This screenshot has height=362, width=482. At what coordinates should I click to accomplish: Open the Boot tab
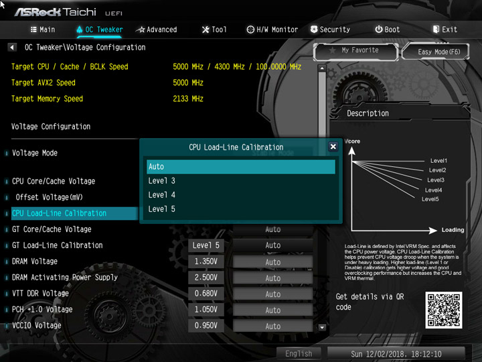[388, 29]
